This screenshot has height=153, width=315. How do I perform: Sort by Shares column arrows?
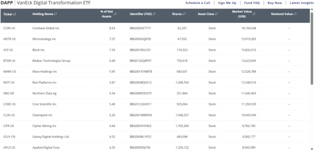point(184,14)
